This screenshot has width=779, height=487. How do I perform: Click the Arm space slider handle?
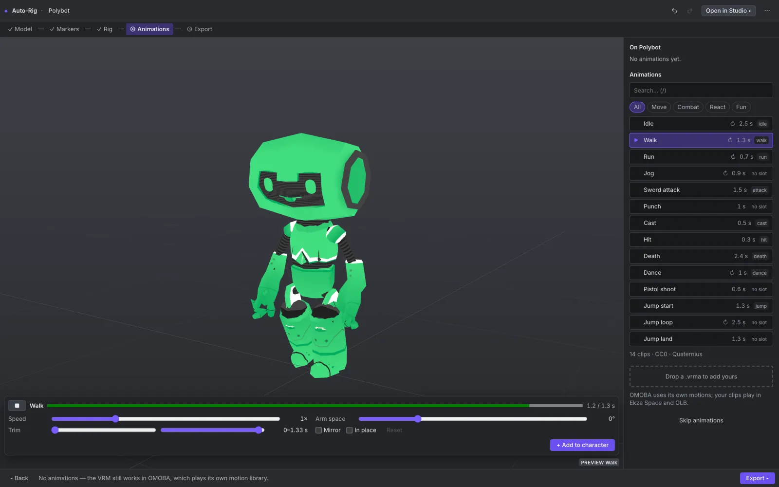point(418,419)
